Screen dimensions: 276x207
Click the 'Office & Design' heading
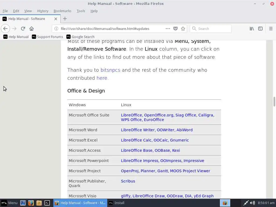pos(86,91)
